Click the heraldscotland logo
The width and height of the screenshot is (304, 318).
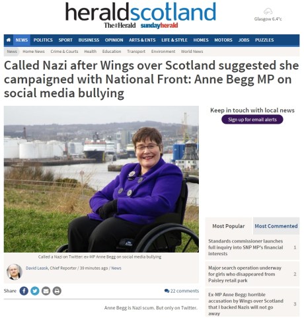click(x=141, y=13)
